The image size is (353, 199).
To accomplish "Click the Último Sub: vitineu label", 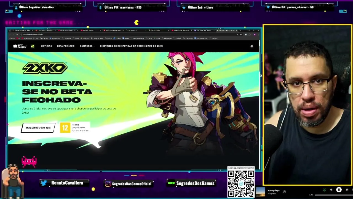I will click(x=200, y=7).
